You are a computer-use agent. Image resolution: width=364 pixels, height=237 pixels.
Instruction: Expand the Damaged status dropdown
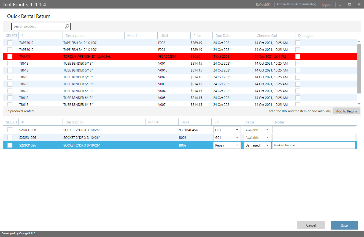257,145
